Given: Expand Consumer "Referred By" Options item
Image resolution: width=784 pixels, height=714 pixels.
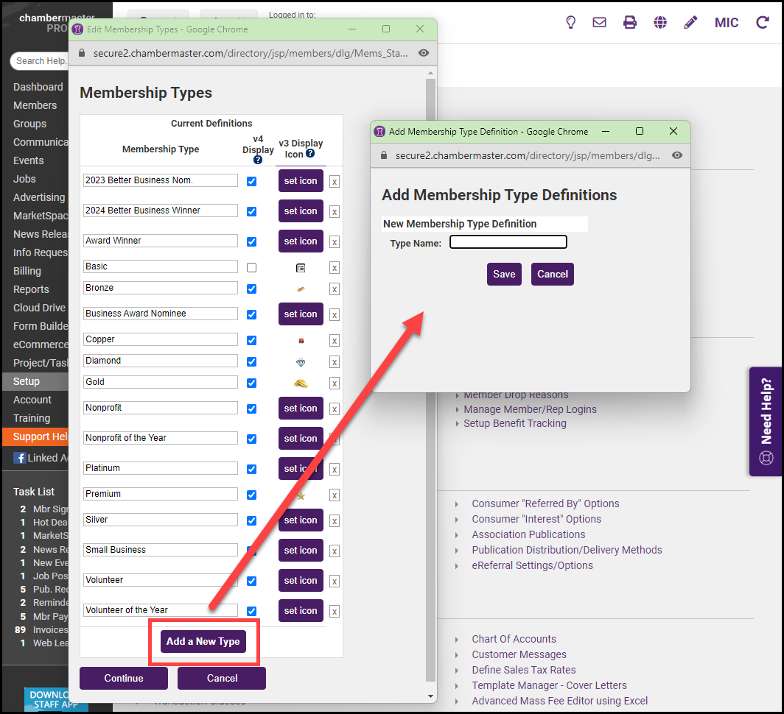Looking at the screenshot, I should [545, 503].
